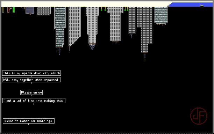The height and width of the screenshot is (134, 214).
Task: Click 'I put a lot of time' sign
Action: point(34,101)
